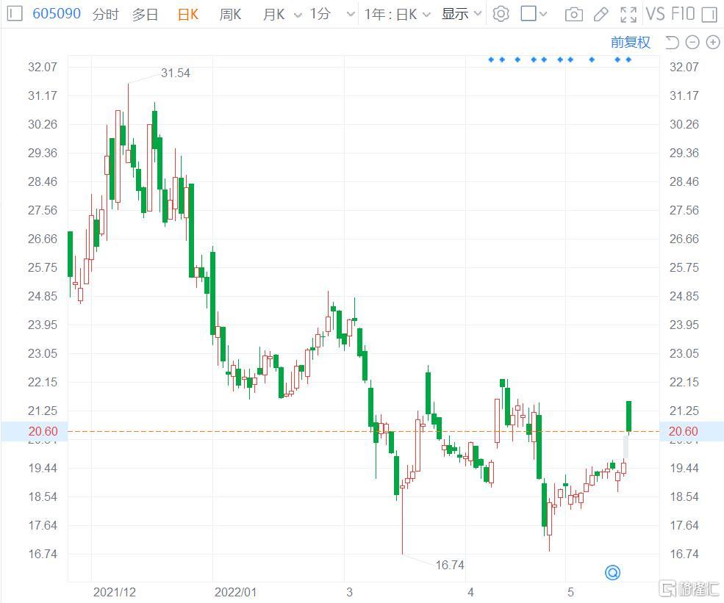
Task: Take a chart snapshot with camera icon
Action: (574, 14)
